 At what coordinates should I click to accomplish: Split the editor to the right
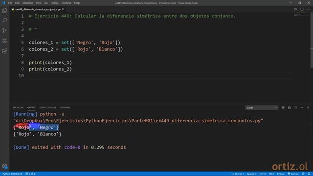click(x=302, y=9)
